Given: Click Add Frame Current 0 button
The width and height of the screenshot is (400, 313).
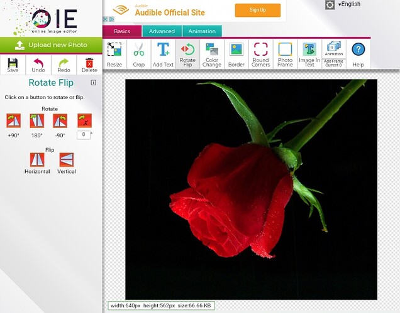Looking at the screenshot, I should [x=334, y=63].
